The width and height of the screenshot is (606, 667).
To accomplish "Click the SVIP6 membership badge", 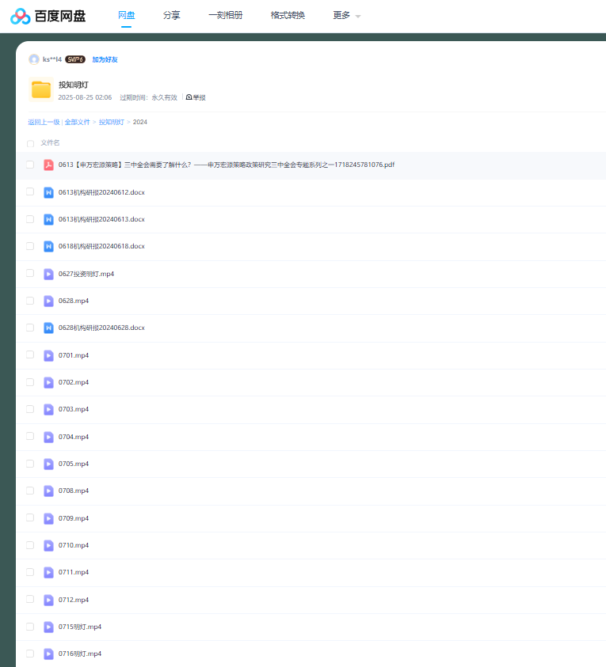I will [75, 59].
